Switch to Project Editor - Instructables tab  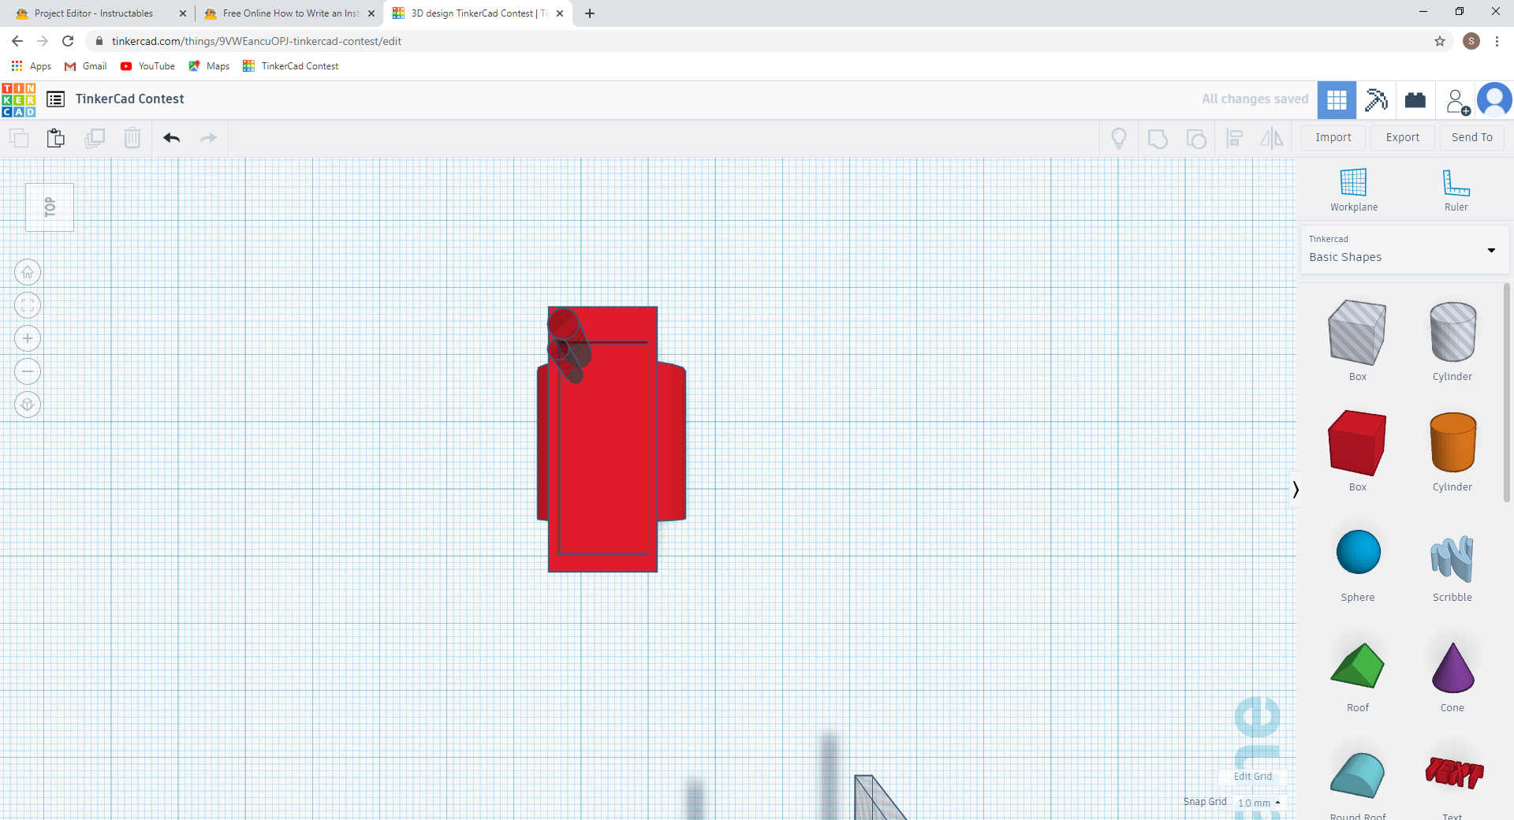coord(94,13)
